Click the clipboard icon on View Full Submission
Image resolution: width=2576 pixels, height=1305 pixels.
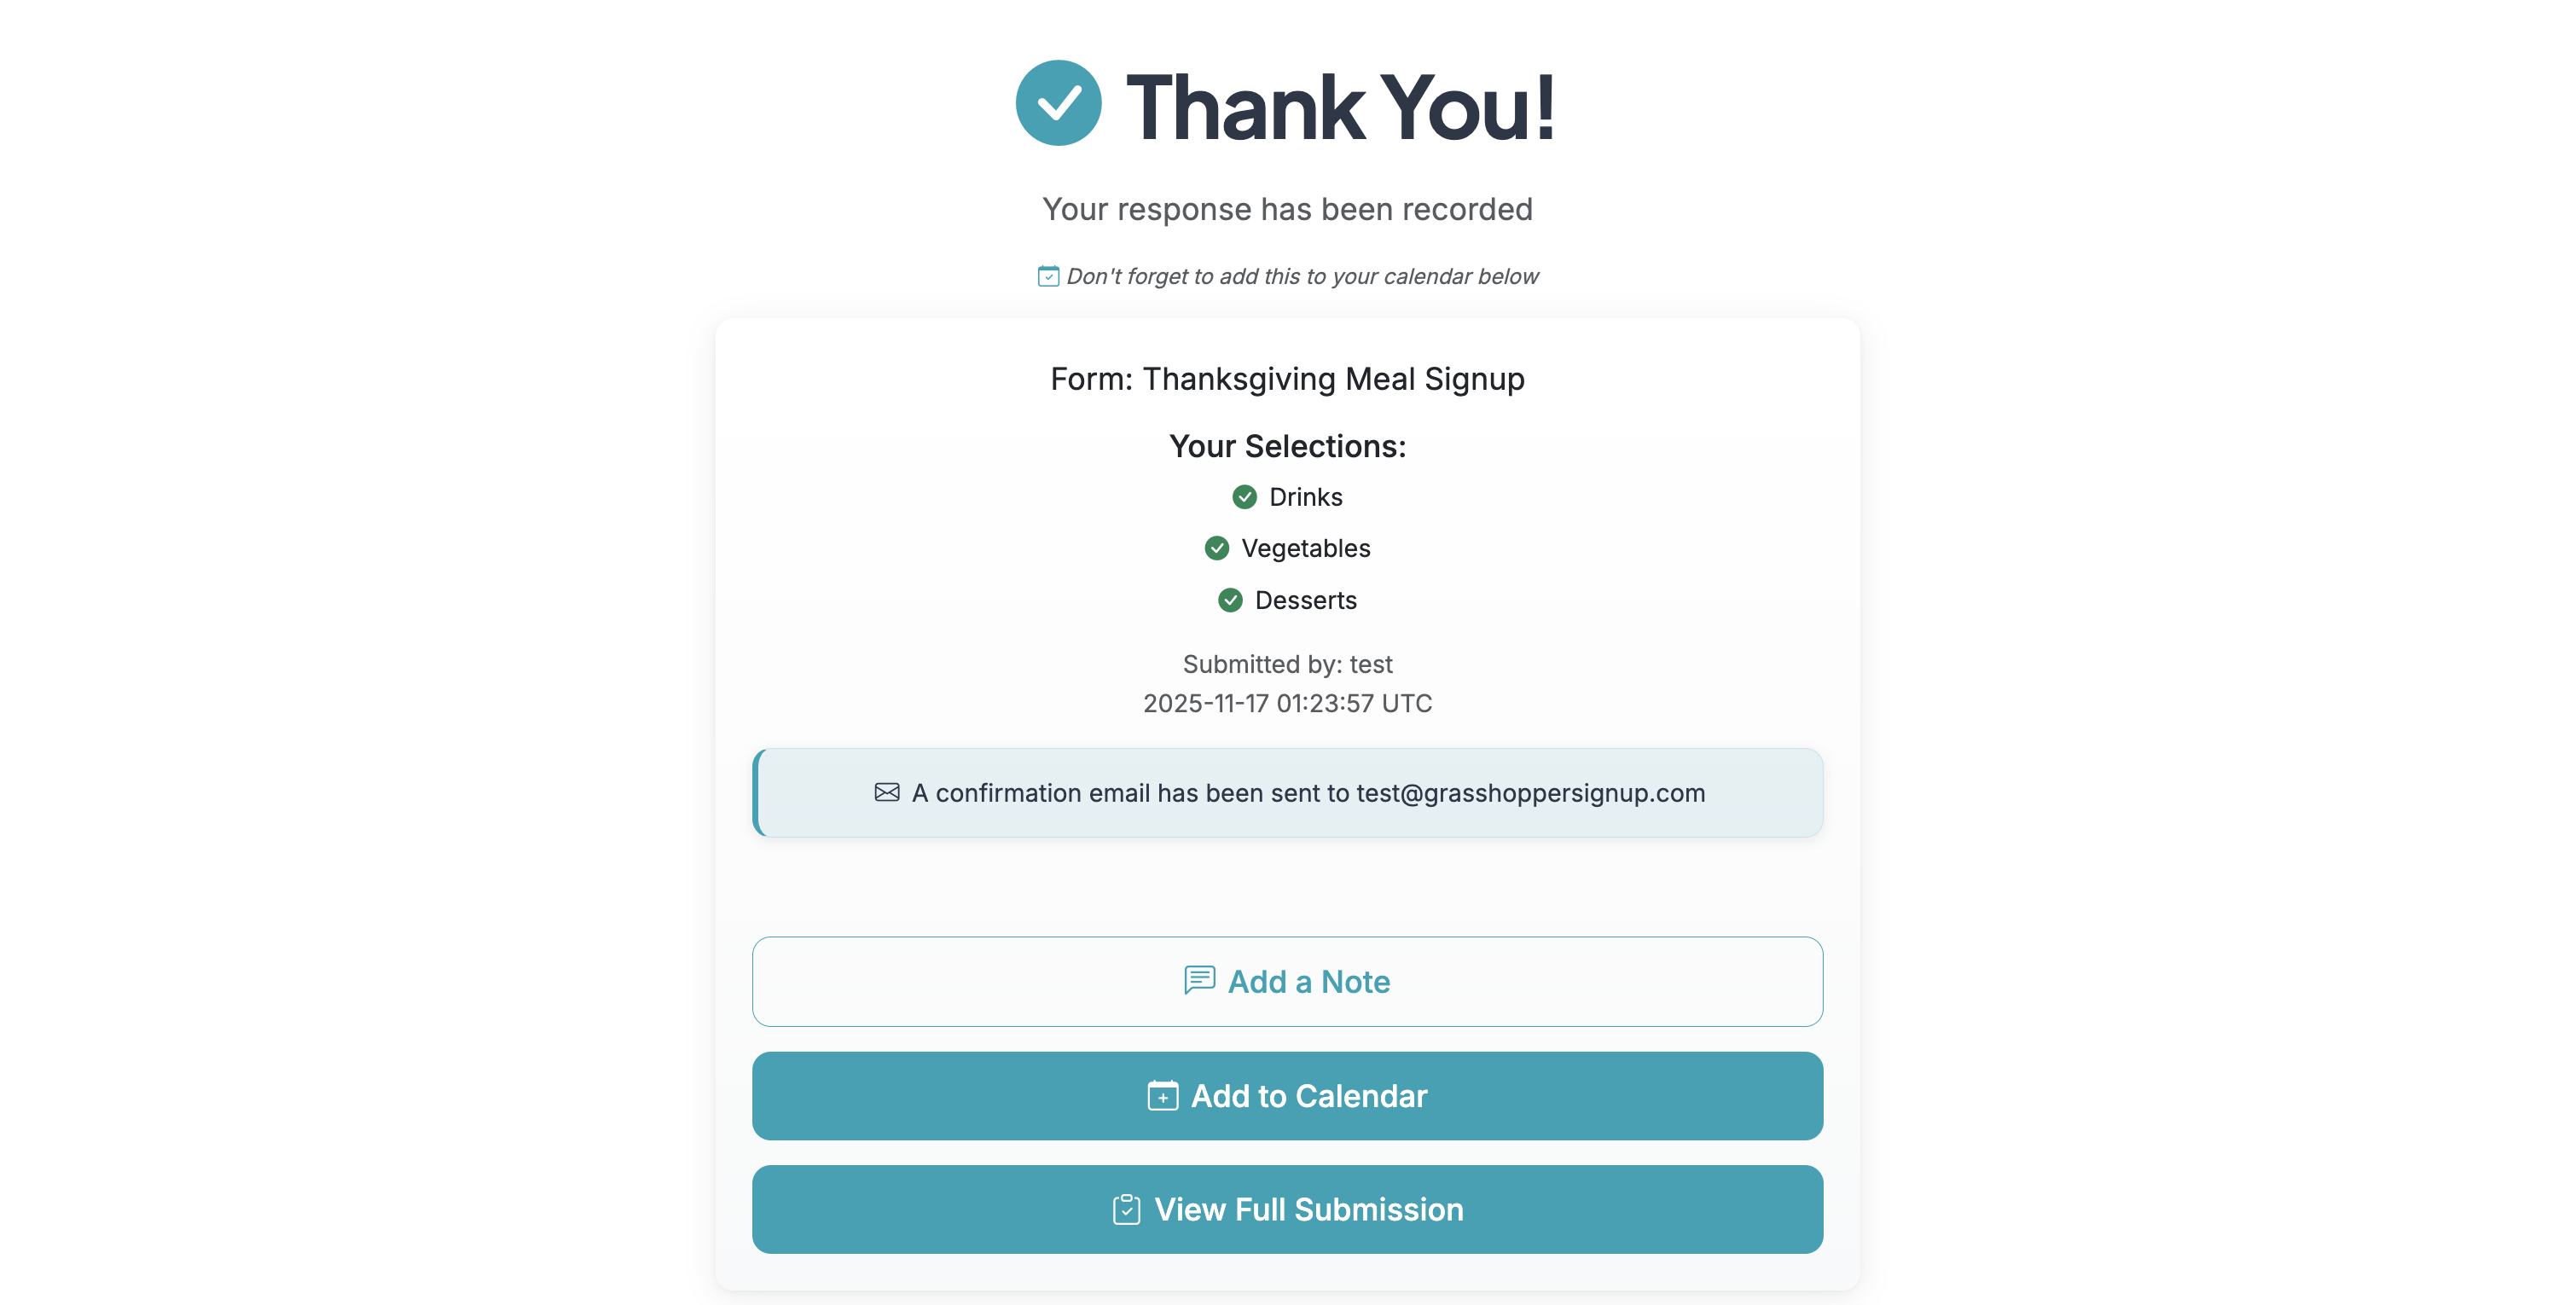1126,1209
